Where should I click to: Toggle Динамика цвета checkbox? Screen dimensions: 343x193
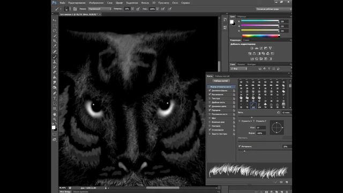point(210,106)
